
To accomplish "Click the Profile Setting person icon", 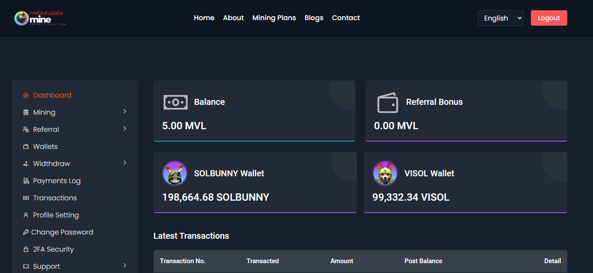I will point(26,215).
